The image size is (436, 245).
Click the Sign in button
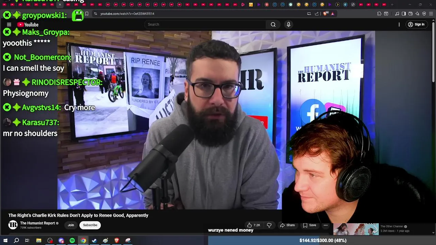(x=416, y=24)
